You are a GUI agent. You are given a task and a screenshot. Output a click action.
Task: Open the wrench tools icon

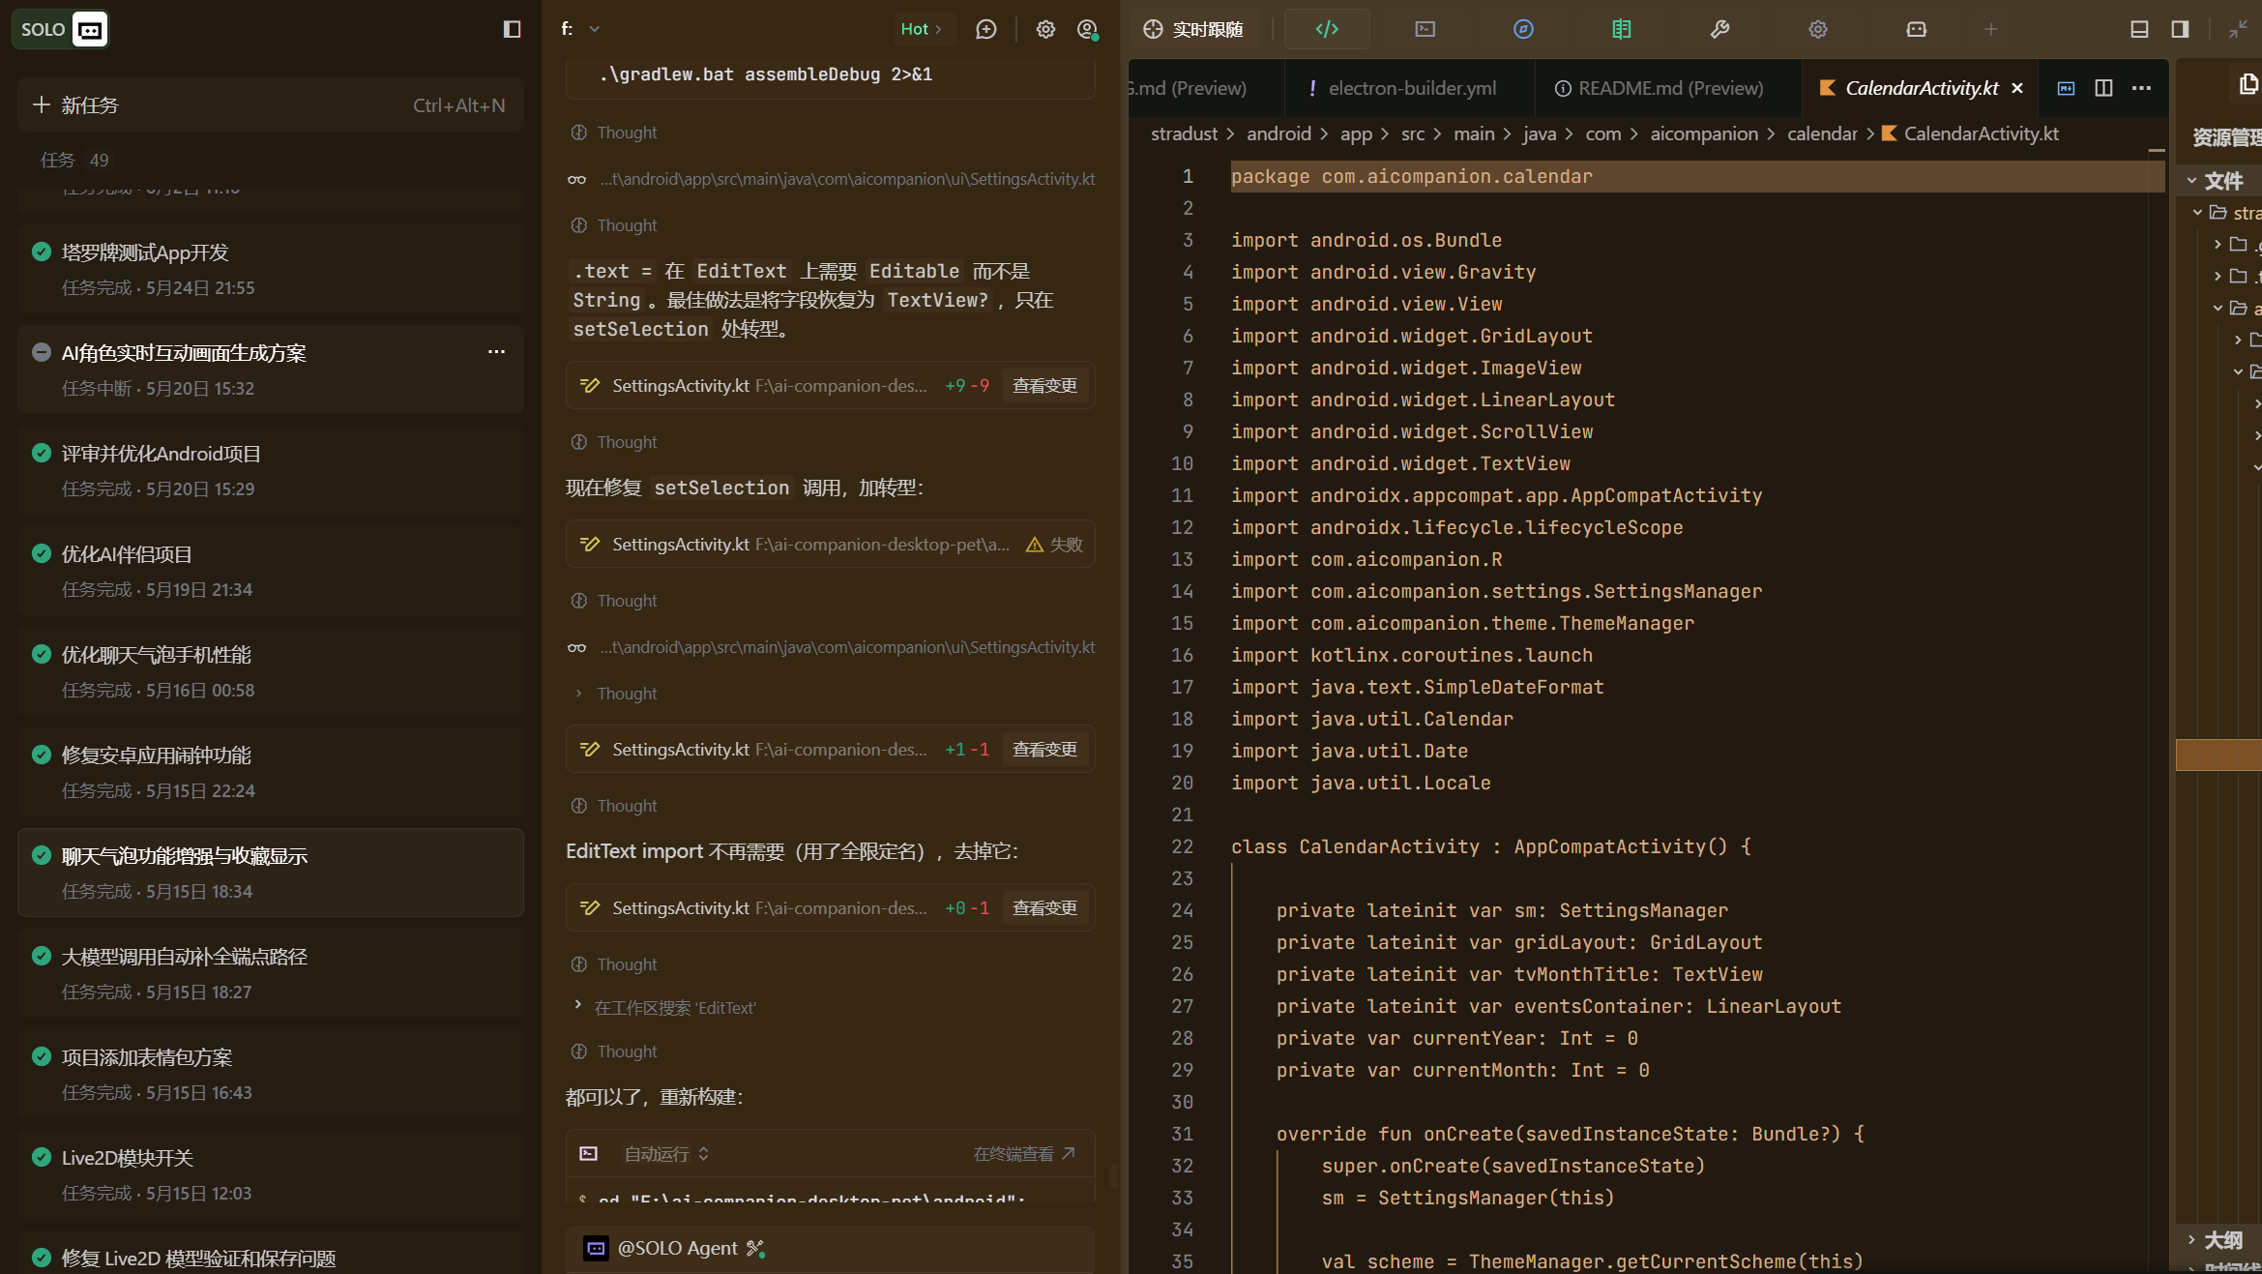click(x=1719, y=29)
